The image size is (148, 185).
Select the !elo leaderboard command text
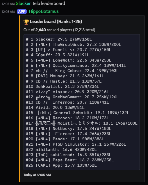click(49, 4)
